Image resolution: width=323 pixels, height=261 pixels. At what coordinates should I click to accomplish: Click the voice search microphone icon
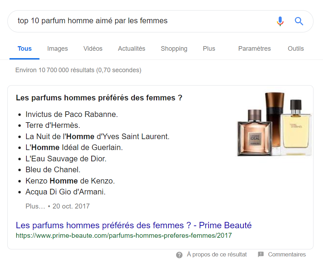point(280,21)
